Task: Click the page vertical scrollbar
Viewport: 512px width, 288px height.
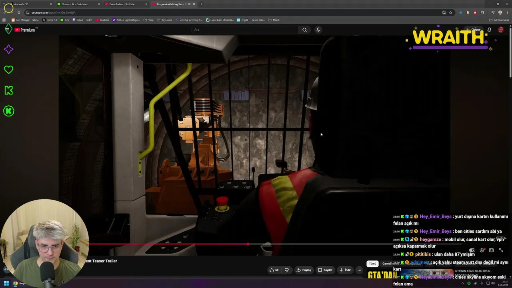Action: point(510,52)
